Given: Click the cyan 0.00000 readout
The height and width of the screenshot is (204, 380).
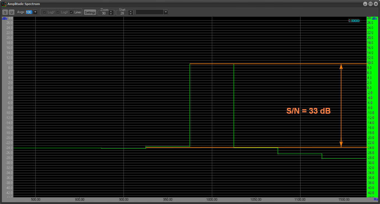Looking at the screenshot, I should coord(354,21).
